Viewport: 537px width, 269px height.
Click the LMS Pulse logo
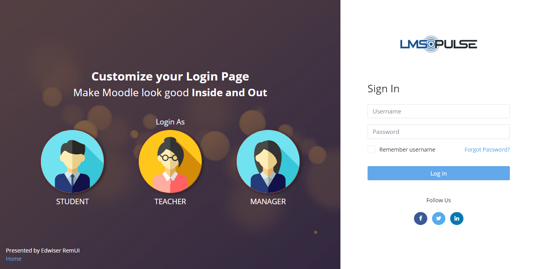coord(438,44)
